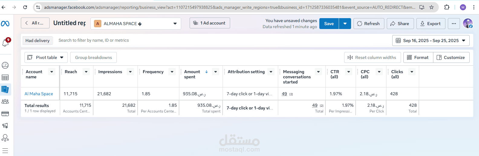
Task: Click the Refresh button
Action: [369, 24]
